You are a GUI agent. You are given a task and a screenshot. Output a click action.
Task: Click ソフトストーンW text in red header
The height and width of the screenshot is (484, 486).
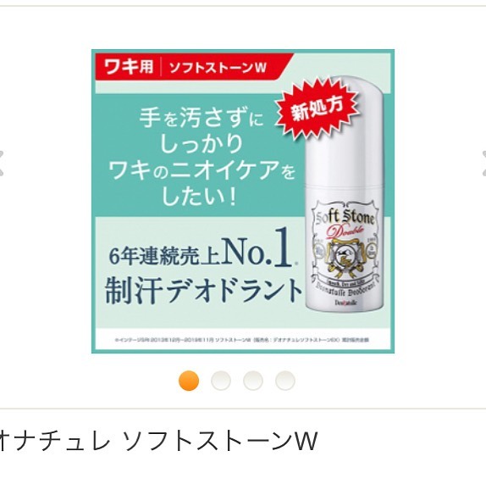pos(218,67)
